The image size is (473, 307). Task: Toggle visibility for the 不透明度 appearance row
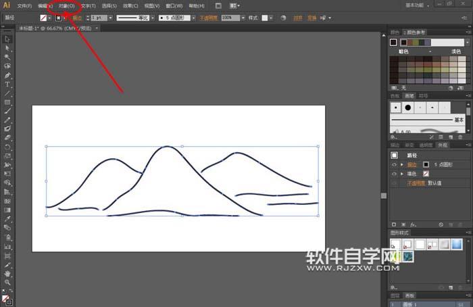(394, 183)
